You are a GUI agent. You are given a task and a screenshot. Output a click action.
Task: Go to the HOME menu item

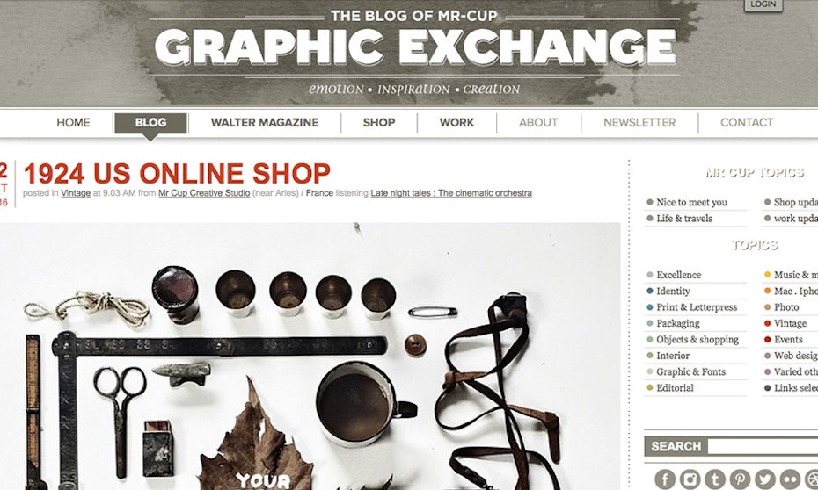[x=74, y=123]
